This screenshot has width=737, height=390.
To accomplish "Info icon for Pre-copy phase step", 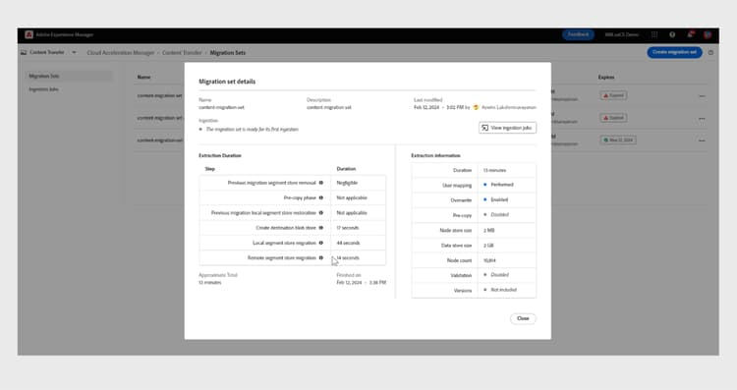I will [x=321, y=197].
